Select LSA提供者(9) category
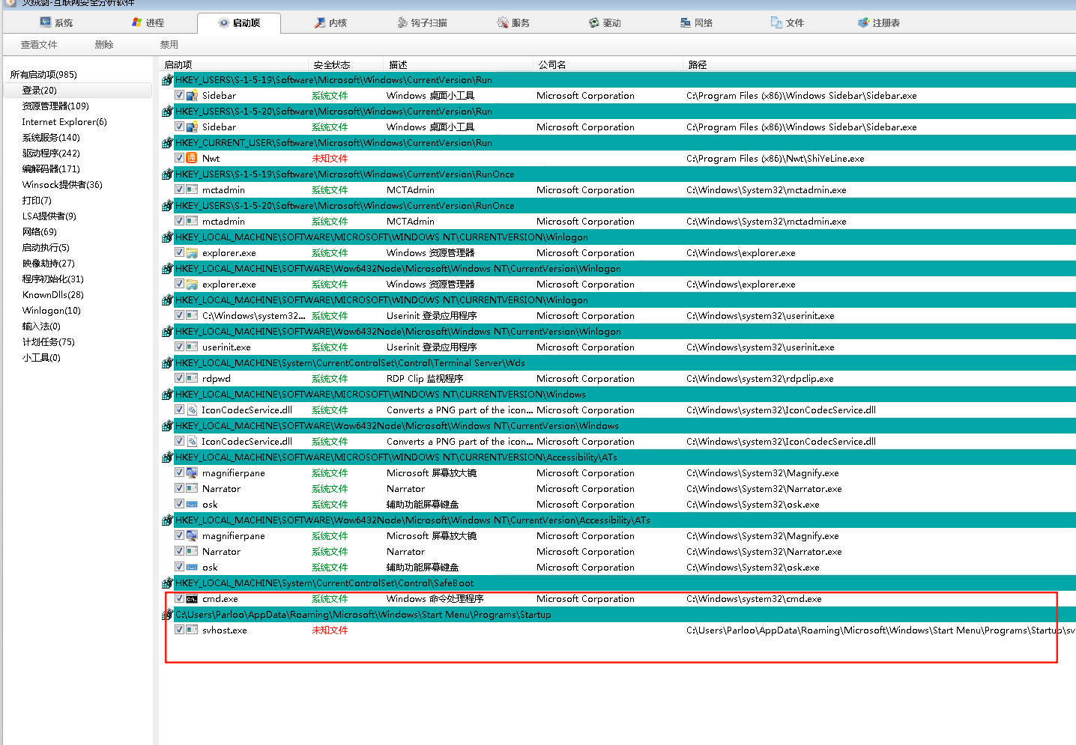 (49, 216)
